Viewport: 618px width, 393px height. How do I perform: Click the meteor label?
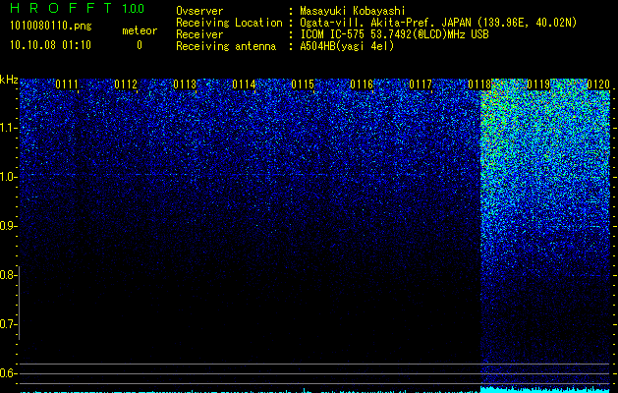140,30
